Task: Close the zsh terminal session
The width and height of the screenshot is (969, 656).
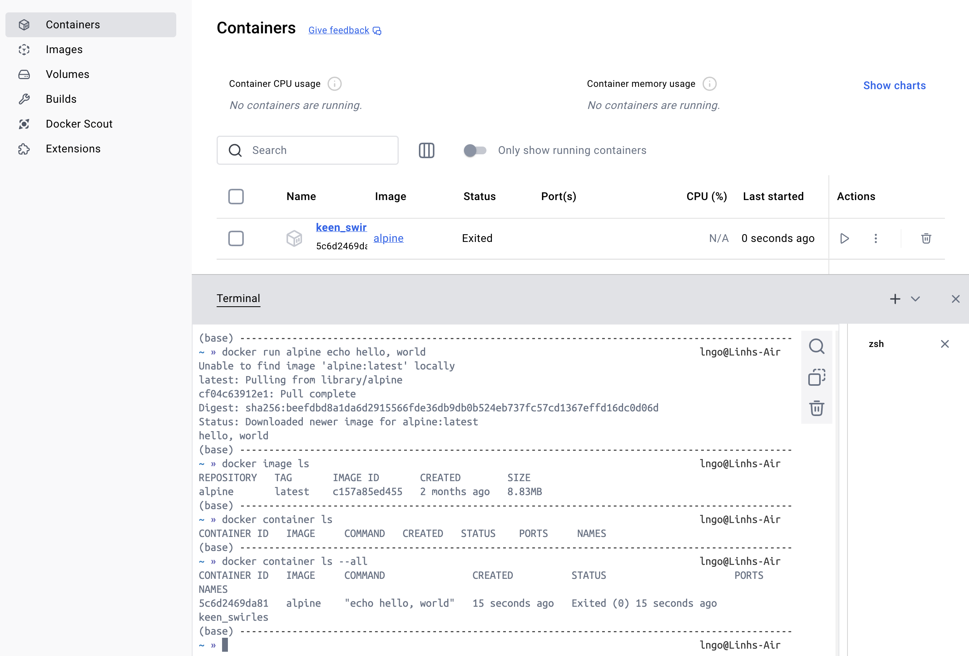Action: click(x=945, y=344)
